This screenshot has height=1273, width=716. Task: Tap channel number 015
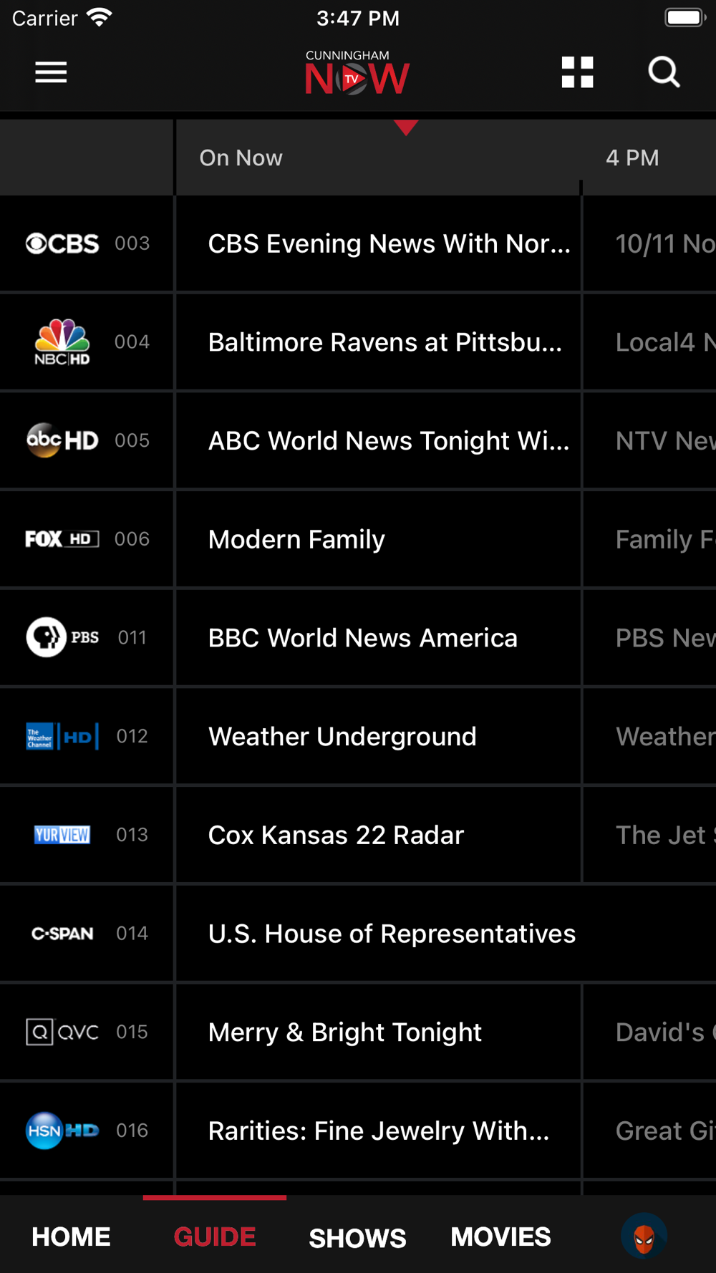132,1032
